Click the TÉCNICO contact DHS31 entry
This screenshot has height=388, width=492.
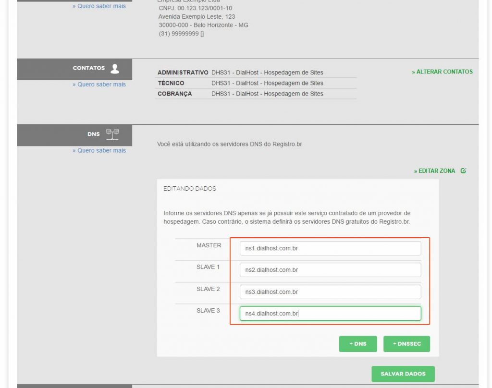pyautogui.click(x=267, y=83)
